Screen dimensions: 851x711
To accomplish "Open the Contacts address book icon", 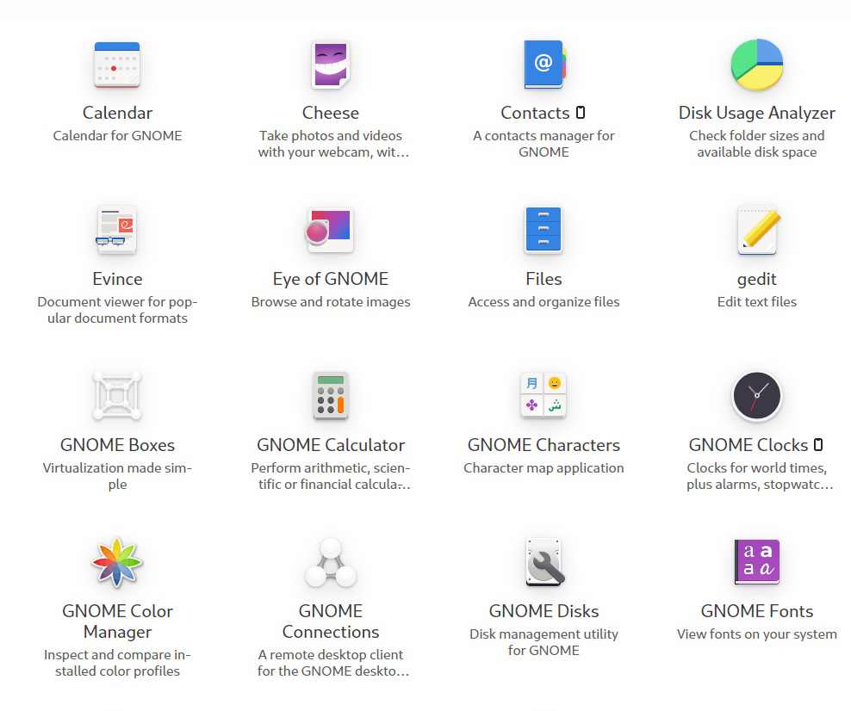I will [544, 65].
